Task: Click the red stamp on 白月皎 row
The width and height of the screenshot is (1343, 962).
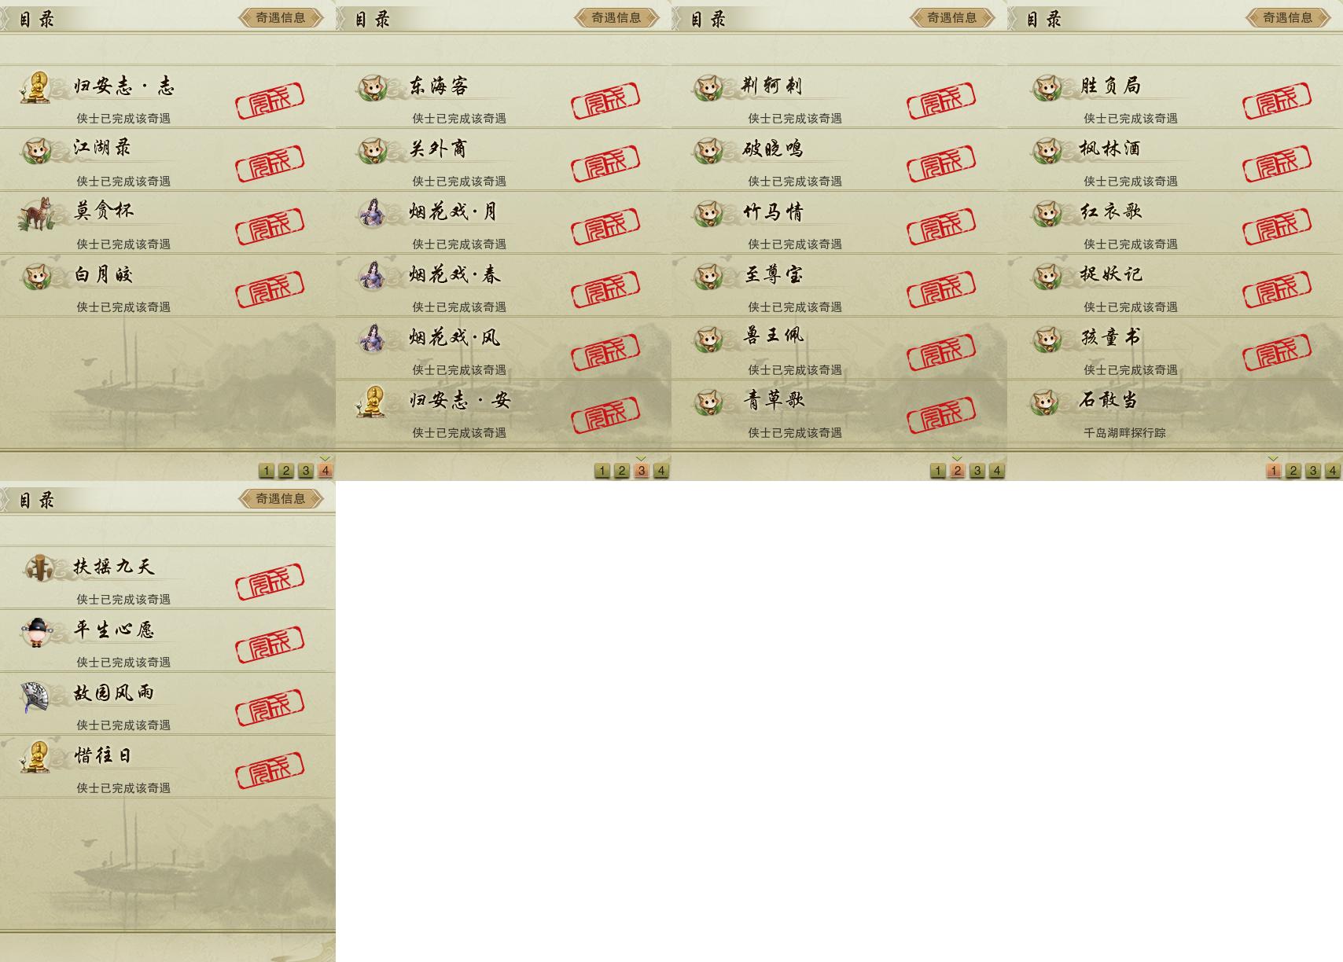Action: pos(270,291)
